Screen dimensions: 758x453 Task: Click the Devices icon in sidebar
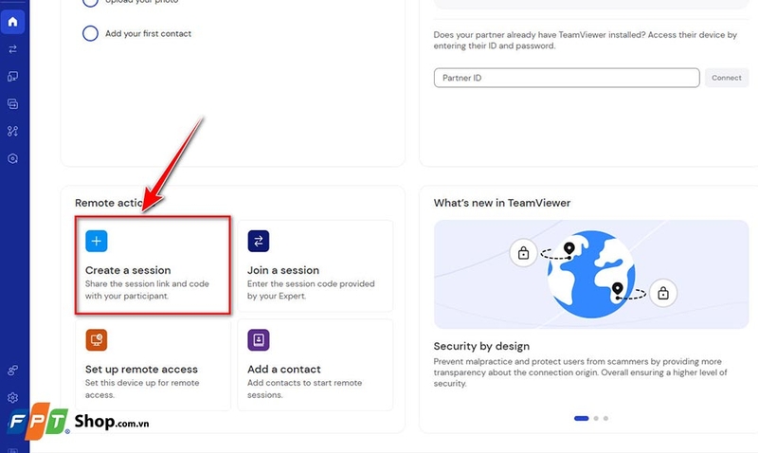click(x=13, y=76)
